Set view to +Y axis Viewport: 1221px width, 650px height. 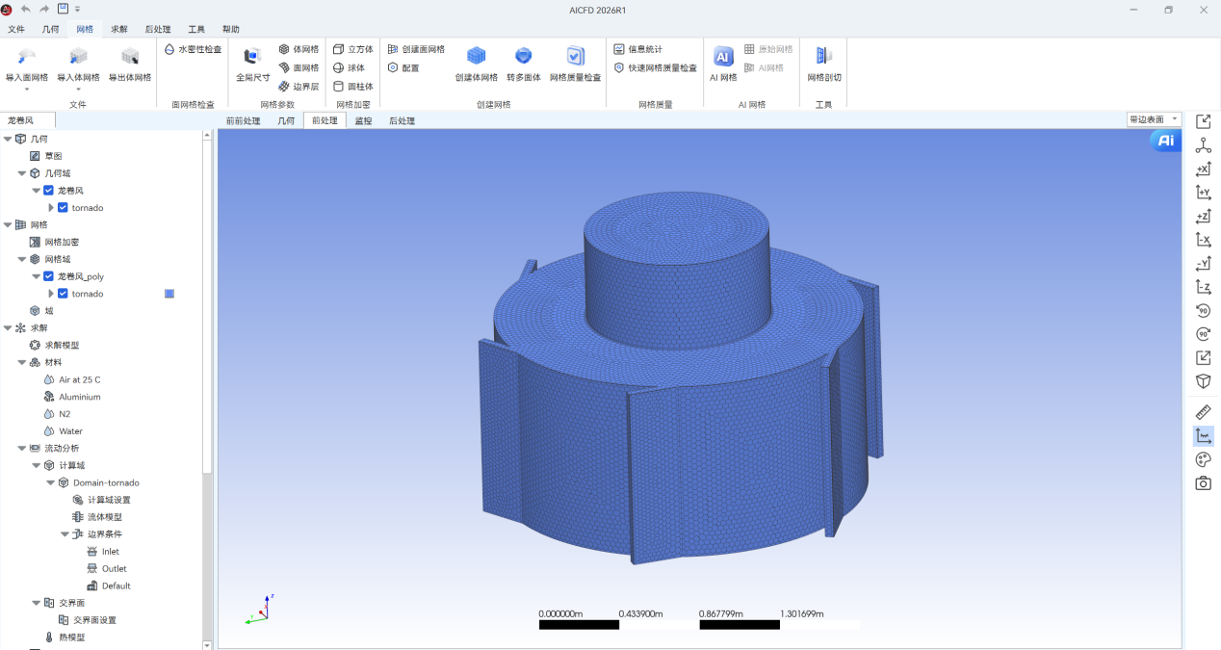(x=1203, y=193)
